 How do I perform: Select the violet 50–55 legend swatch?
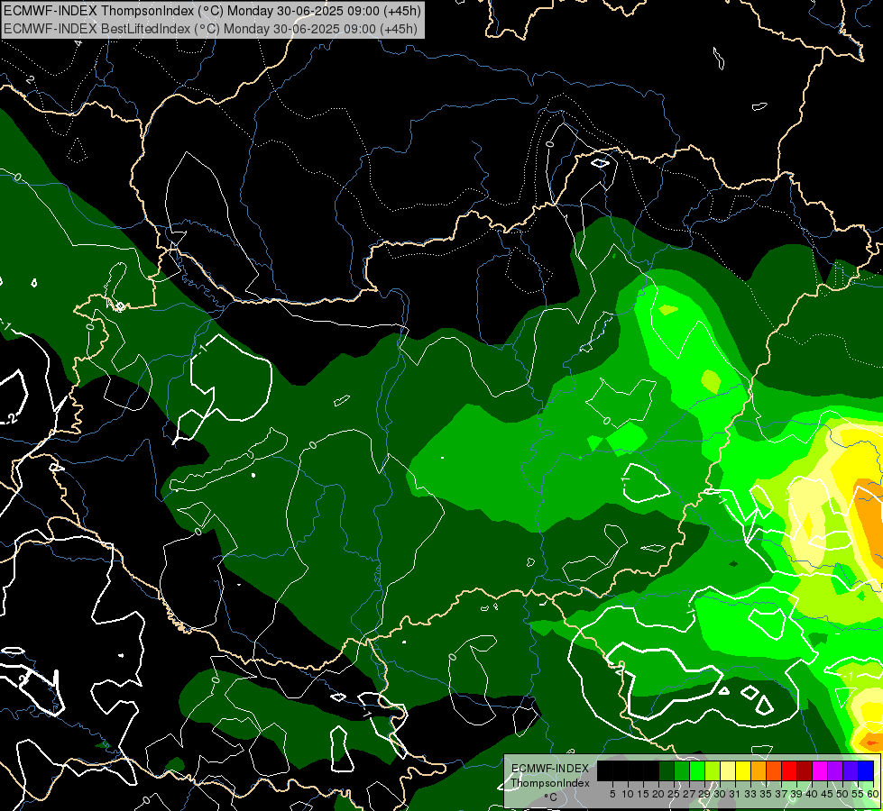(851, 770)
